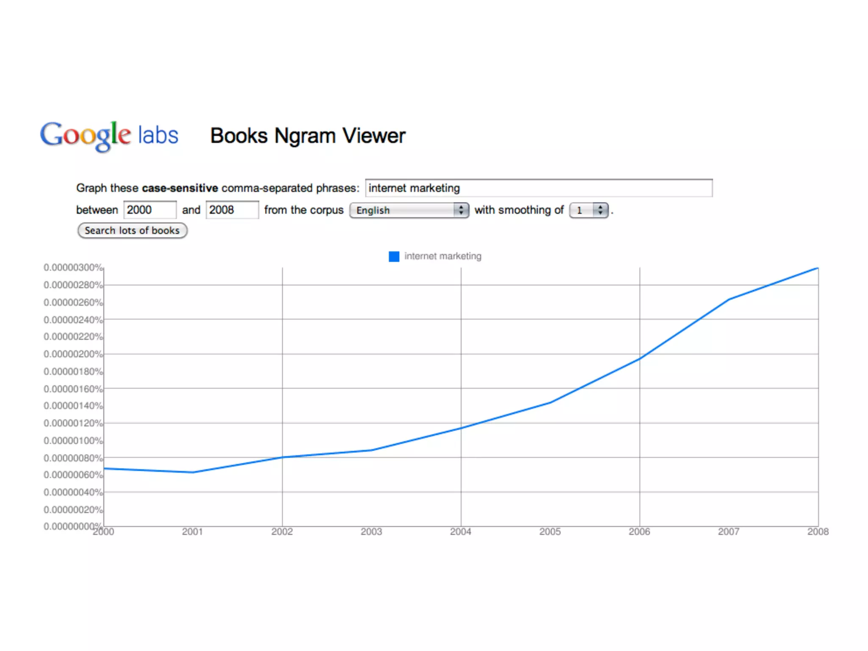
Task: Click the Books Ngram Viewer title
Action: (x=308, y=136)
